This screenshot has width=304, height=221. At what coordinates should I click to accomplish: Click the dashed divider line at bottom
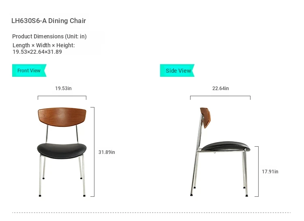(152, 213)
